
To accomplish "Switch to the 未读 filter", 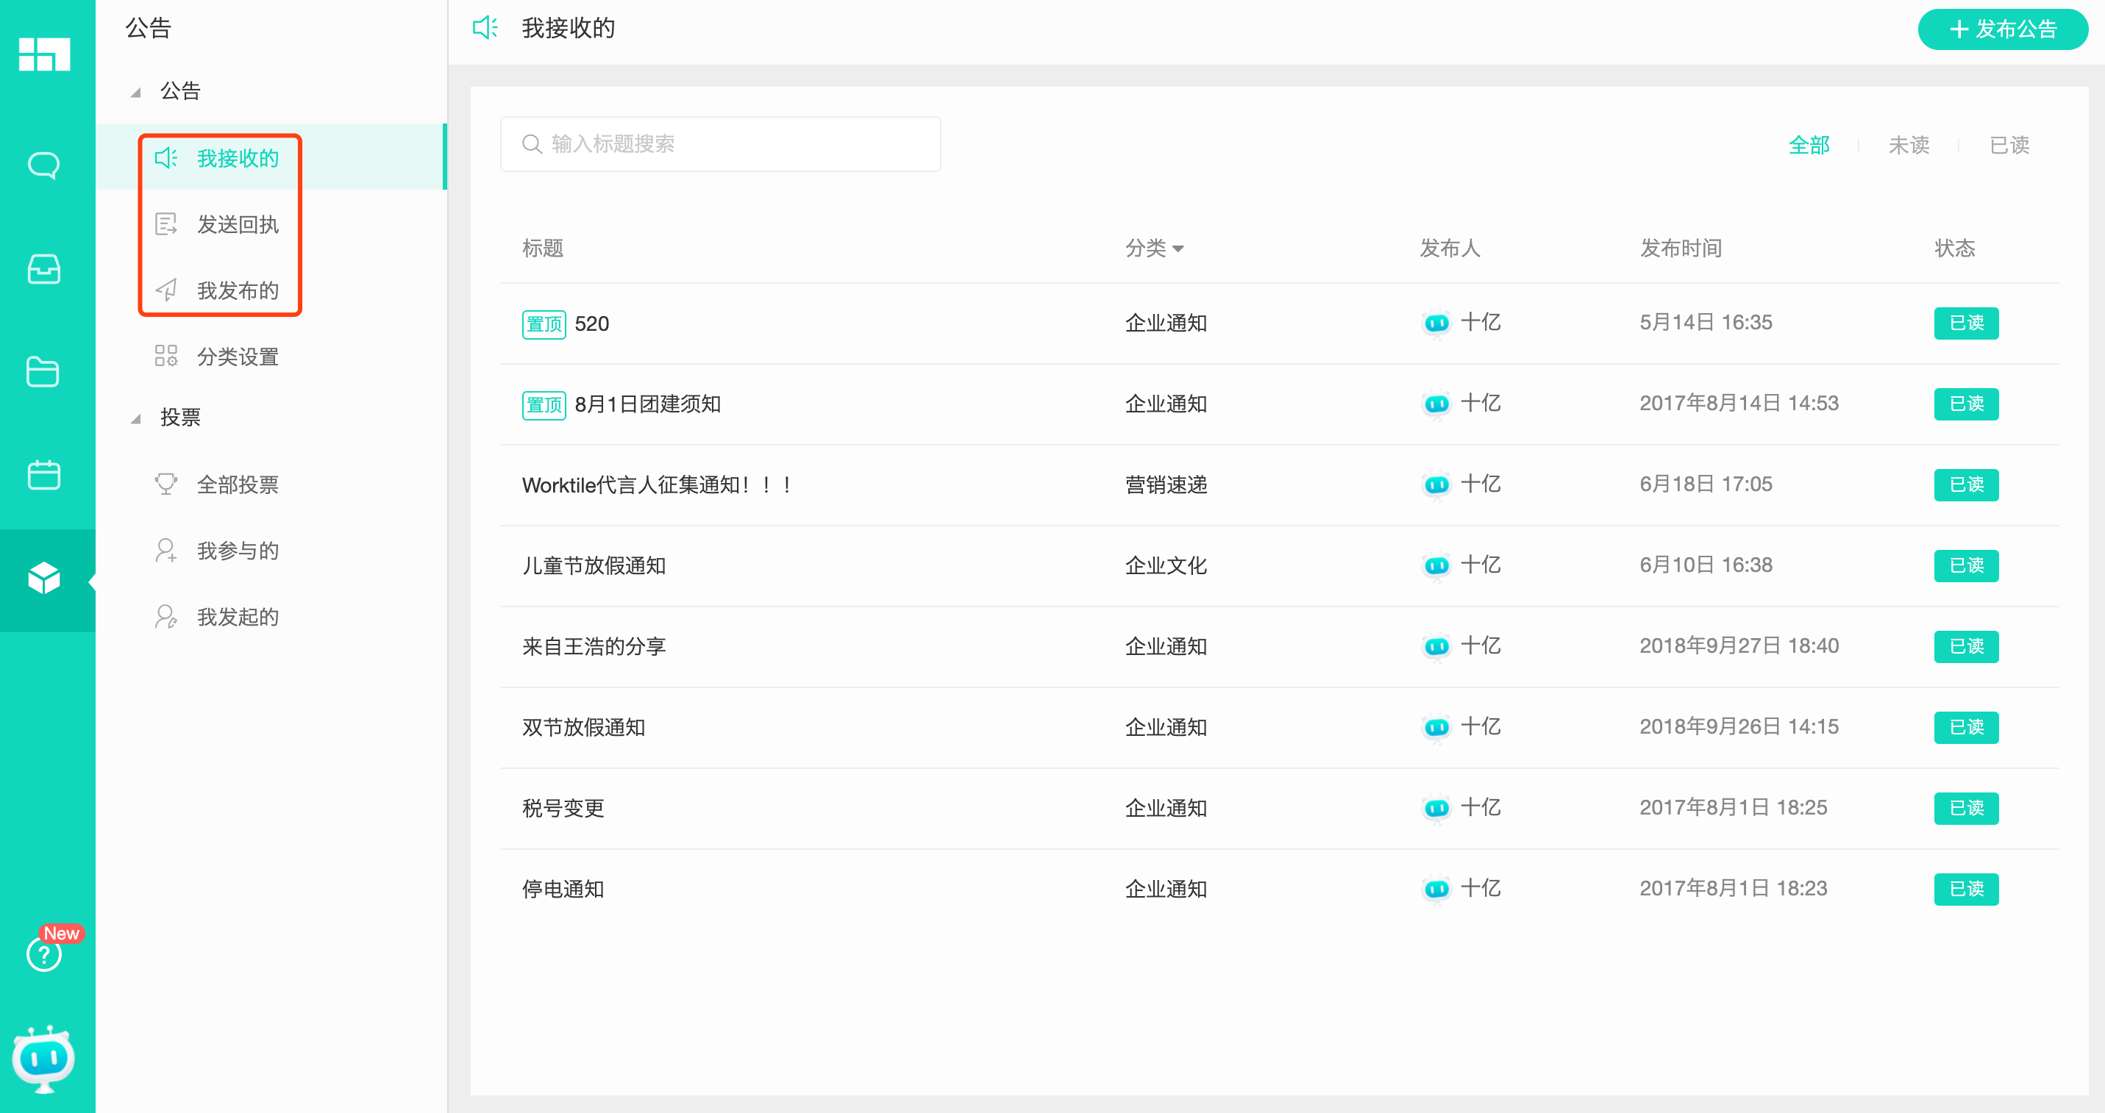I will (1909, 145).
